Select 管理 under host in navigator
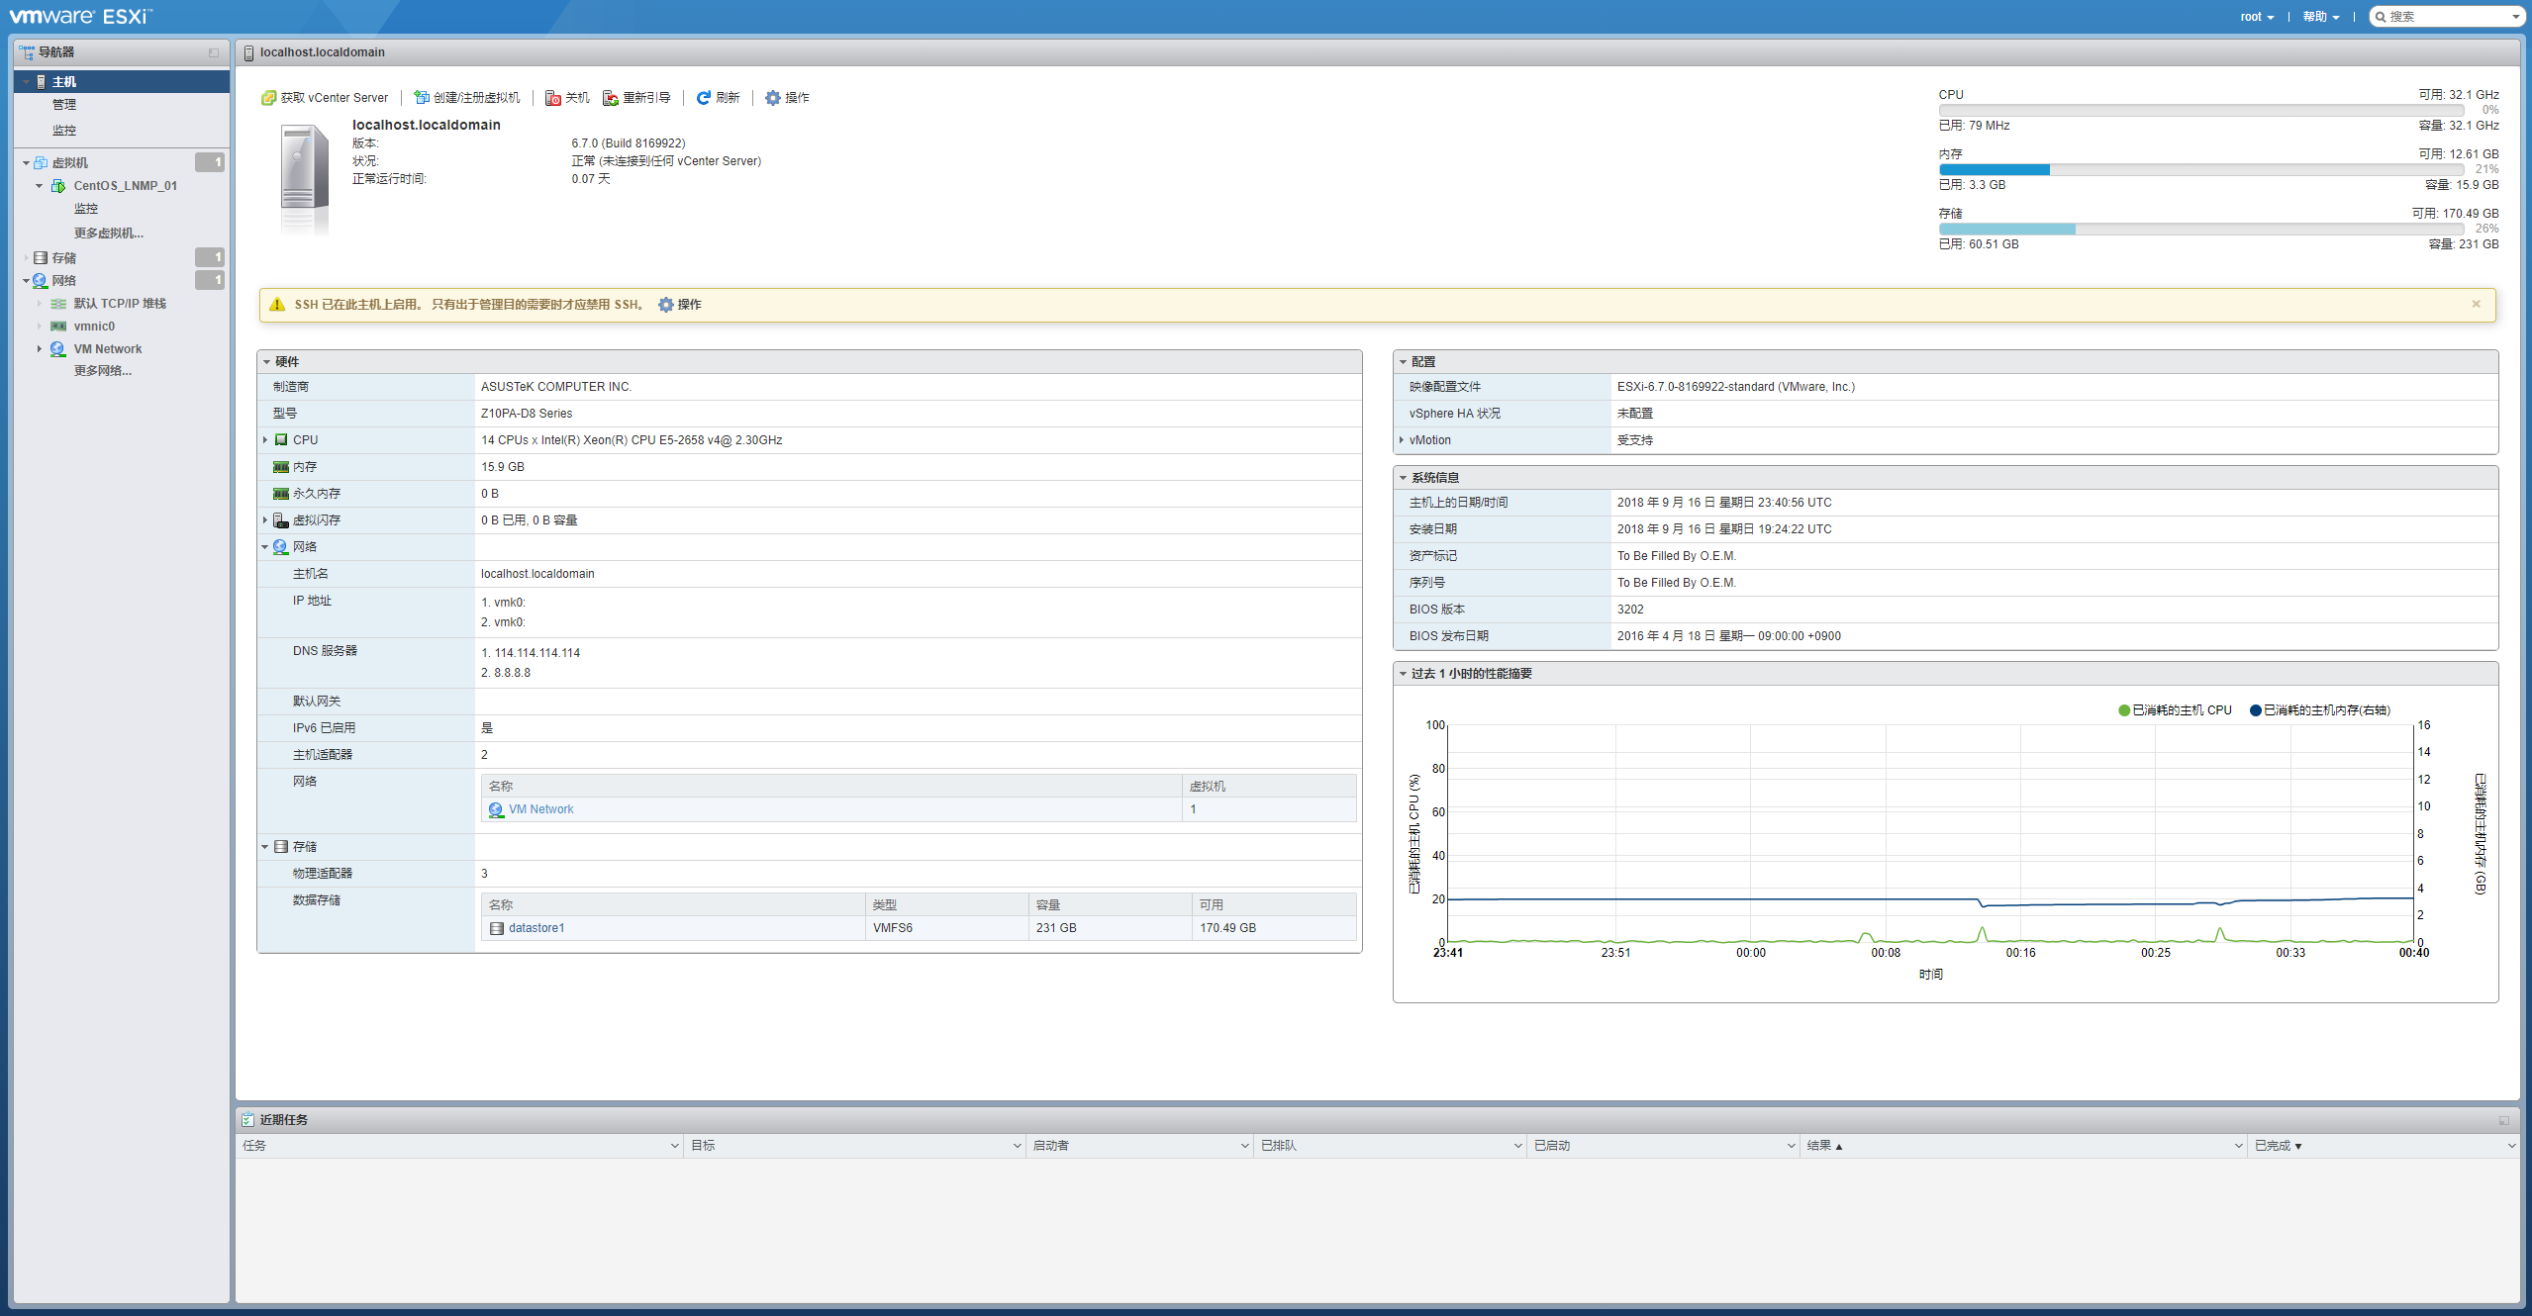 tap(64, 105)
